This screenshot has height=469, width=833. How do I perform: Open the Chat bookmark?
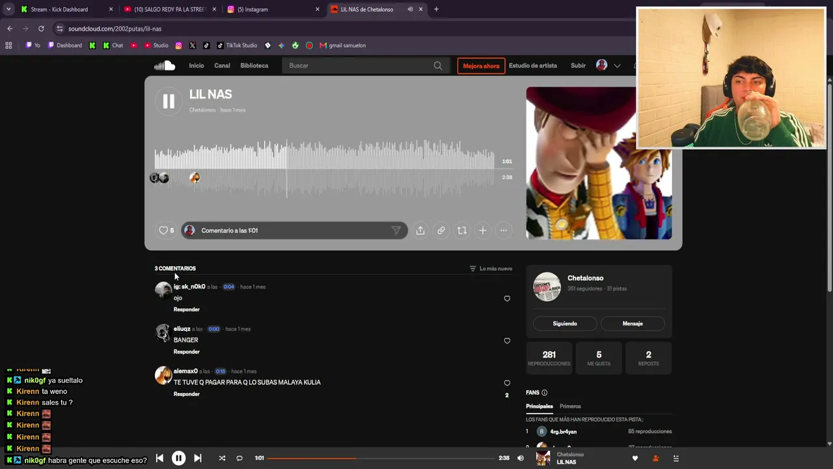point(113,46)
